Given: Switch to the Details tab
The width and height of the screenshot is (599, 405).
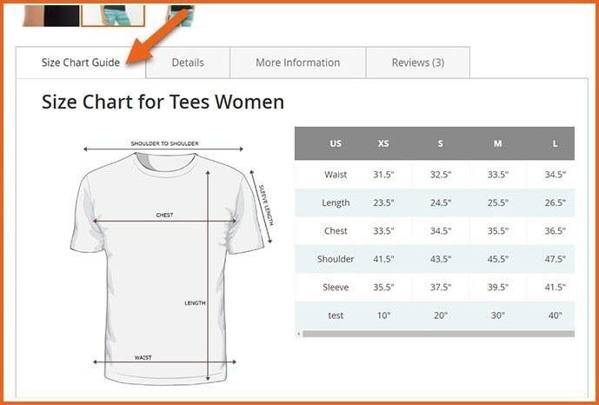Looking at the screenshot, I should 188,63.
